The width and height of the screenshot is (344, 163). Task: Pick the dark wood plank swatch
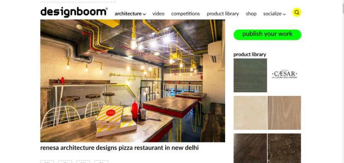250,148
